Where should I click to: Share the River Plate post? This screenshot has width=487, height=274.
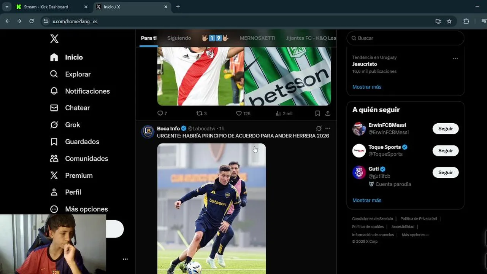328,113
